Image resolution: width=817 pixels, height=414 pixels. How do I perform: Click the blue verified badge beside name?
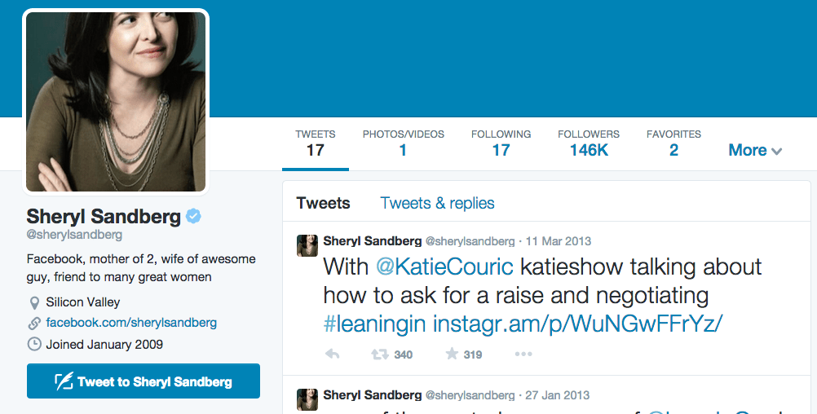[x=194, y=217]
